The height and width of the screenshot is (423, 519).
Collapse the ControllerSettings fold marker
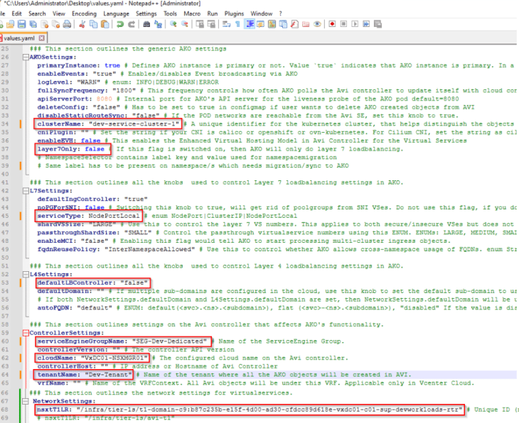click(26, 331)
